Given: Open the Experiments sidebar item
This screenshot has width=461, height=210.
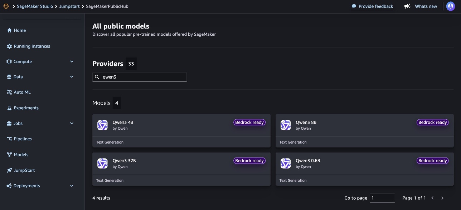Looking at the screenshot, I should [23, 108].
